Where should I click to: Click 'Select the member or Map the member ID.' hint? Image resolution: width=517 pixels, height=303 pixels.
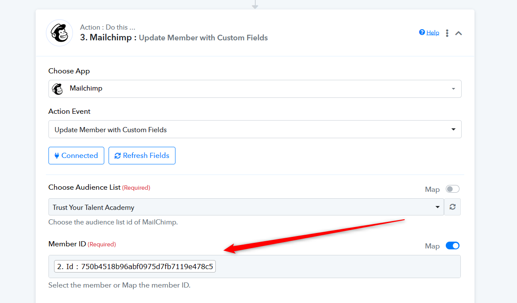119,285
